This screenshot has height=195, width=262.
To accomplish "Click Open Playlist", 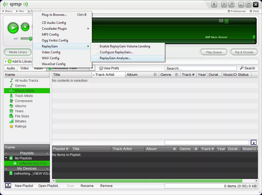I will 49,186.
